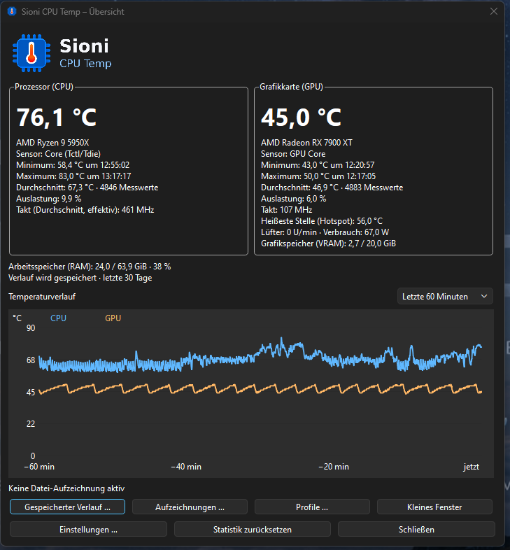510x550 pixels.
Task: Click the CPU temperature reading 76,1 °C
Action: (57, 117)
